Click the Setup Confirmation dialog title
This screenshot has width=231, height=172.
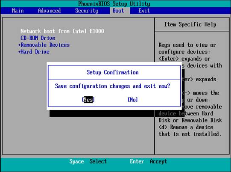click(x=113, y=72)
